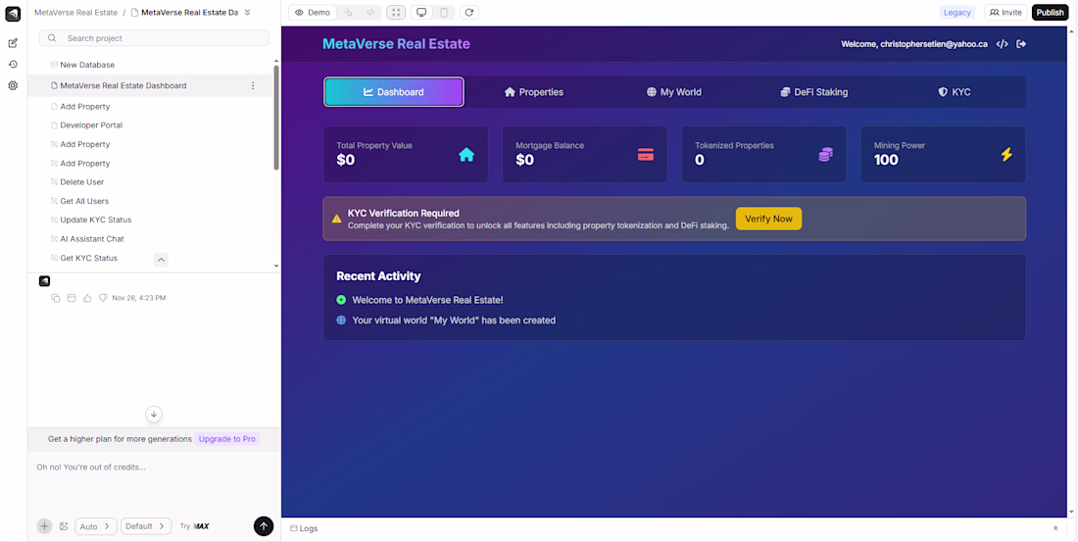Viewport: 1078px width, 542px height.
Task: Open the new edit icon in left sidebar
Action: click(13, 43)
